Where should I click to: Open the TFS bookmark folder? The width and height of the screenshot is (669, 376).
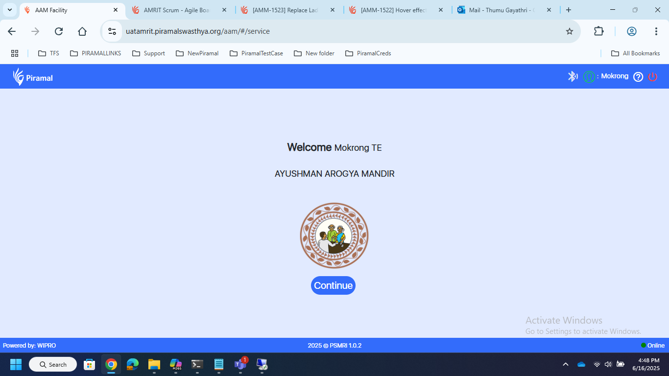(48, 53)
